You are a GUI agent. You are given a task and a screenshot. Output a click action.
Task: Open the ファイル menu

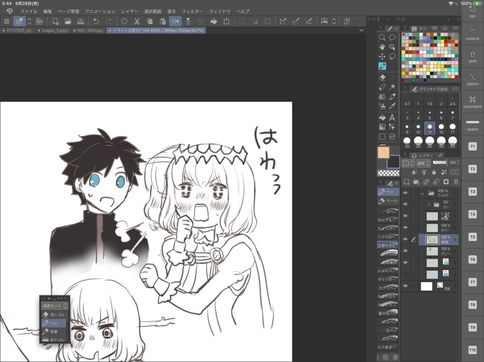pos(28,11)
